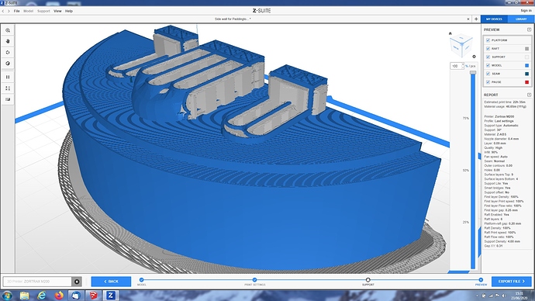This screenshot has height=301, width=535.
Task: Go to the PRINT SETTINGS workflow step
Action: tap(254, 280)
